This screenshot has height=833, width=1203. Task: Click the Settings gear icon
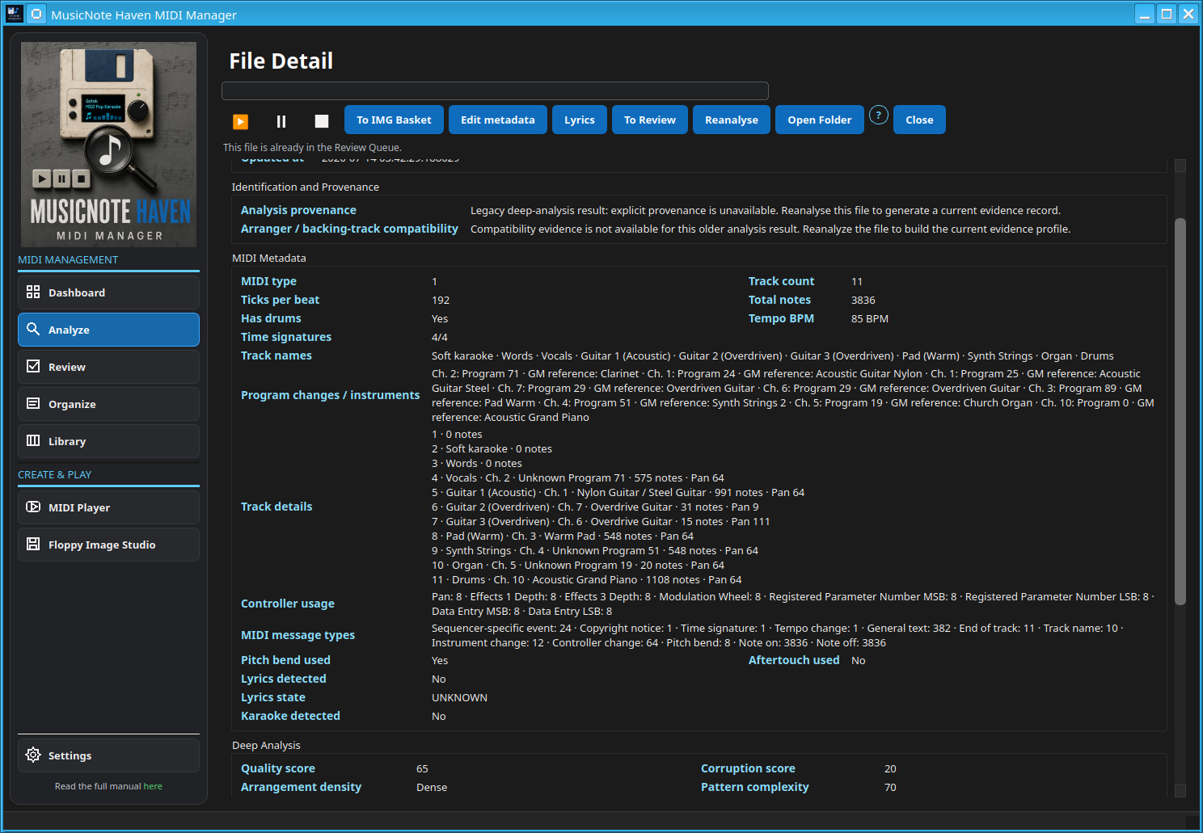(x=33, y=755)
